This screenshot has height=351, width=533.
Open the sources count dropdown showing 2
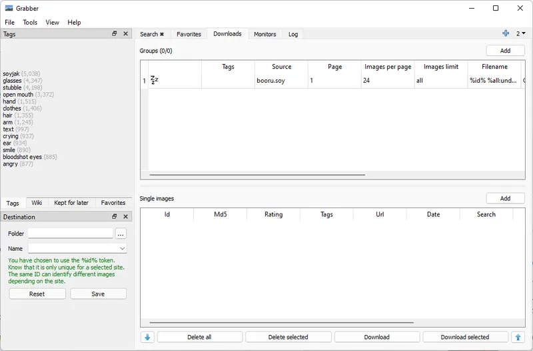(520, 33)
